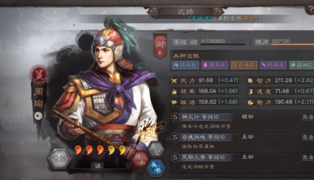The image size is (314, 180).
Task: Tap the red 御 6 banner badge
Action: tap(160, 46)
